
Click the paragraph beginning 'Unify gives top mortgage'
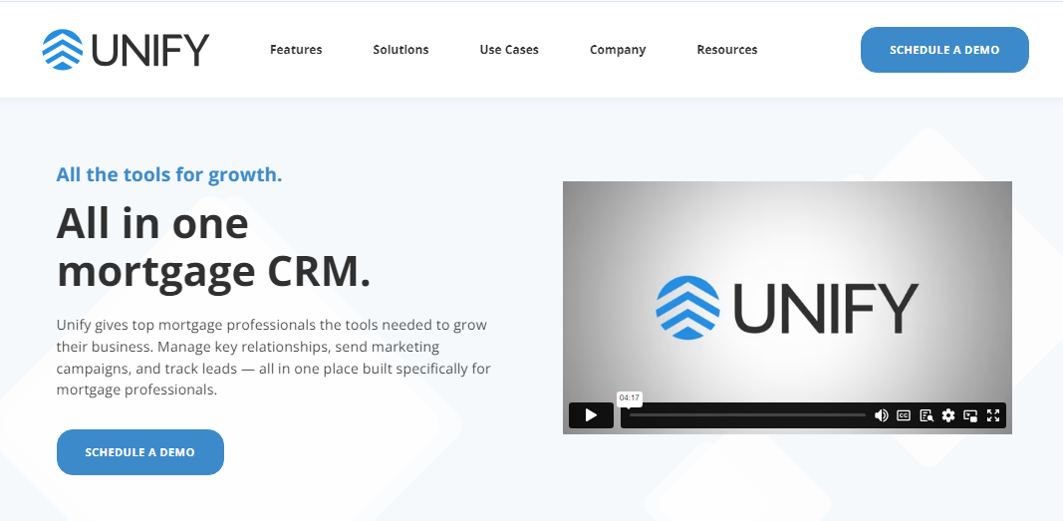273,358
